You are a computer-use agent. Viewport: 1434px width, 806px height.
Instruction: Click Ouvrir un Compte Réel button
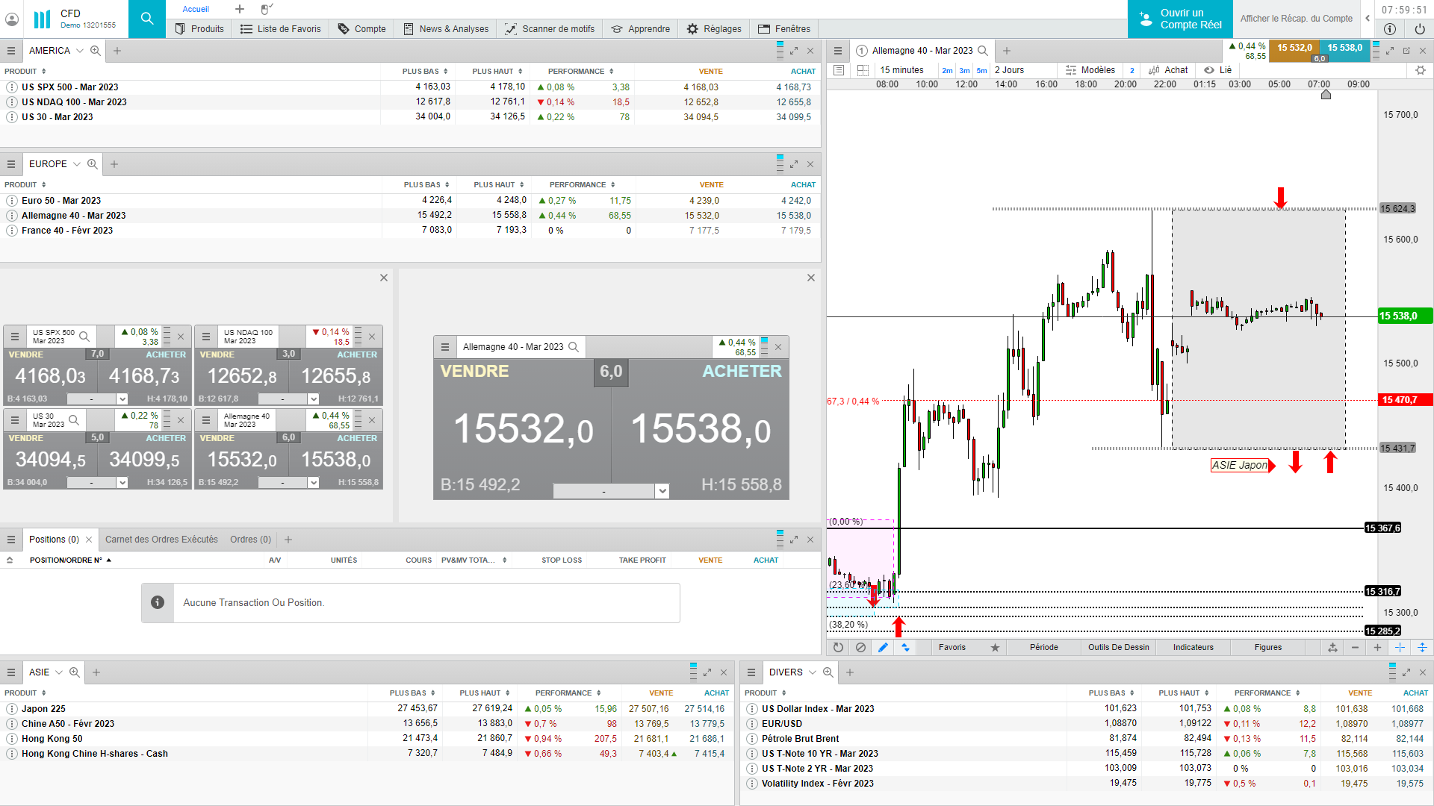pos(1180,19)
